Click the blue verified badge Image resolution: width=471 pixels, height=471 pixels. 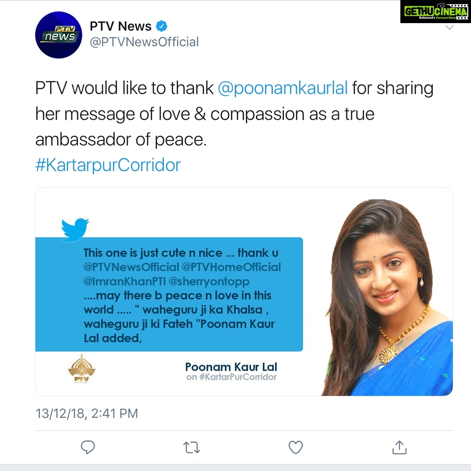[162, 26]
